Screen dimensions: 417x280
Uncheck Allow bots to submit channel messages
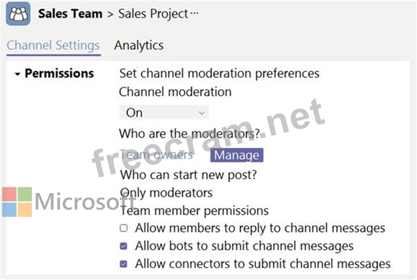click(x=123, y=246)
